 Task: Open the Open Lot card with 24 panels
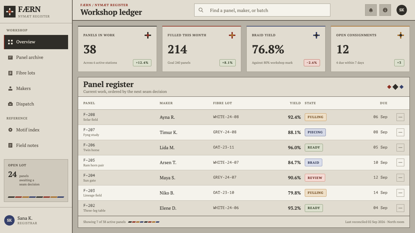coord(36,181)
